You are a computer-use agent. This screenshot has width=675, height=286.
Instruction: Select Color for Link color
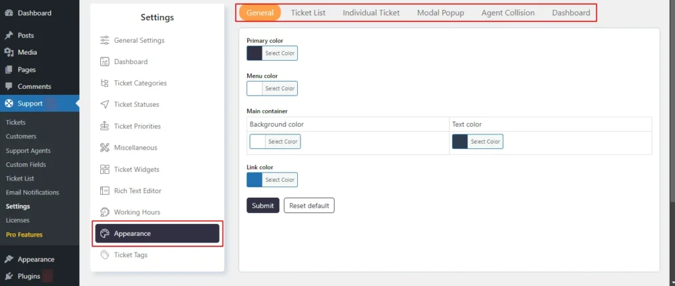click(279, 180)
